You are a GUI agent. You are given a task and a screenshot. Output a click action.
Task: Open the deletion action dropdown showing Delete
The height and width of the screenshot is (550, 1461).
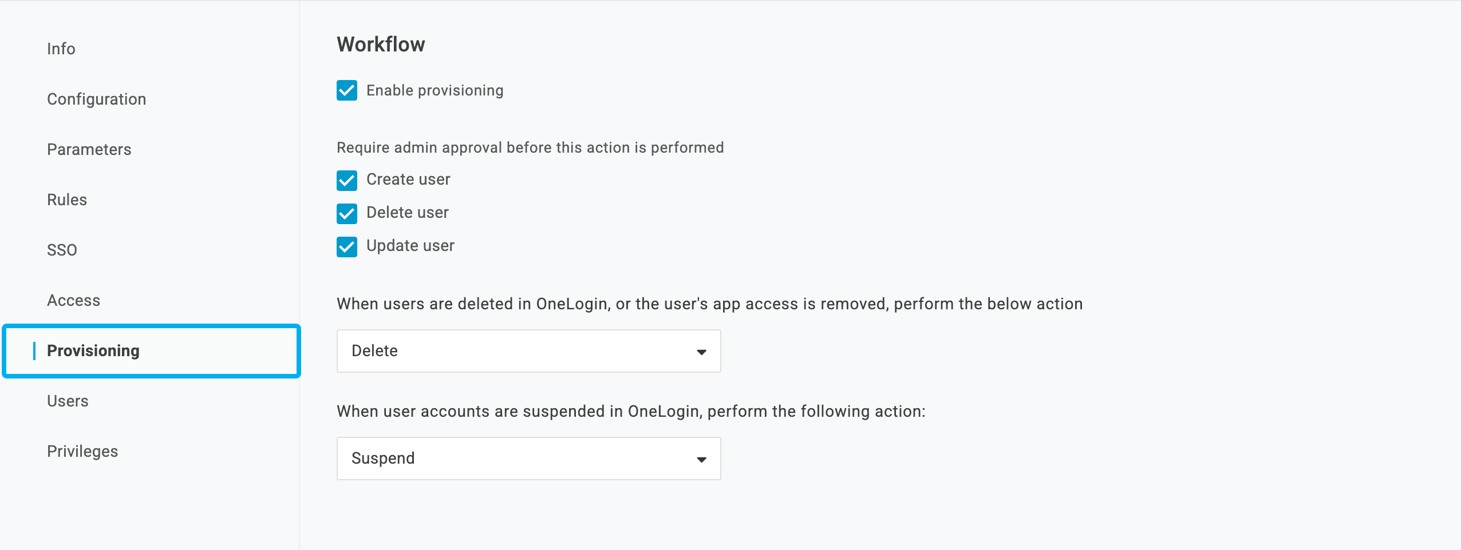click(528, 350)
